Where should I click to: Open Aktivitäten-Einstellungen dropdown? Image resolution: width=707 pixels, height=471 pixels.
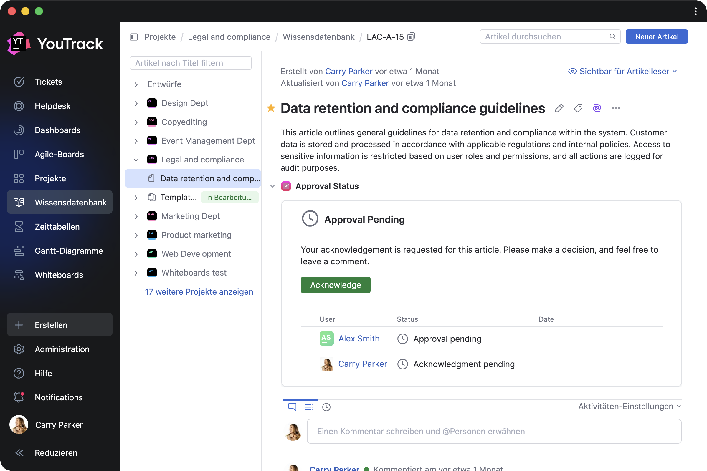coord(629,406)
